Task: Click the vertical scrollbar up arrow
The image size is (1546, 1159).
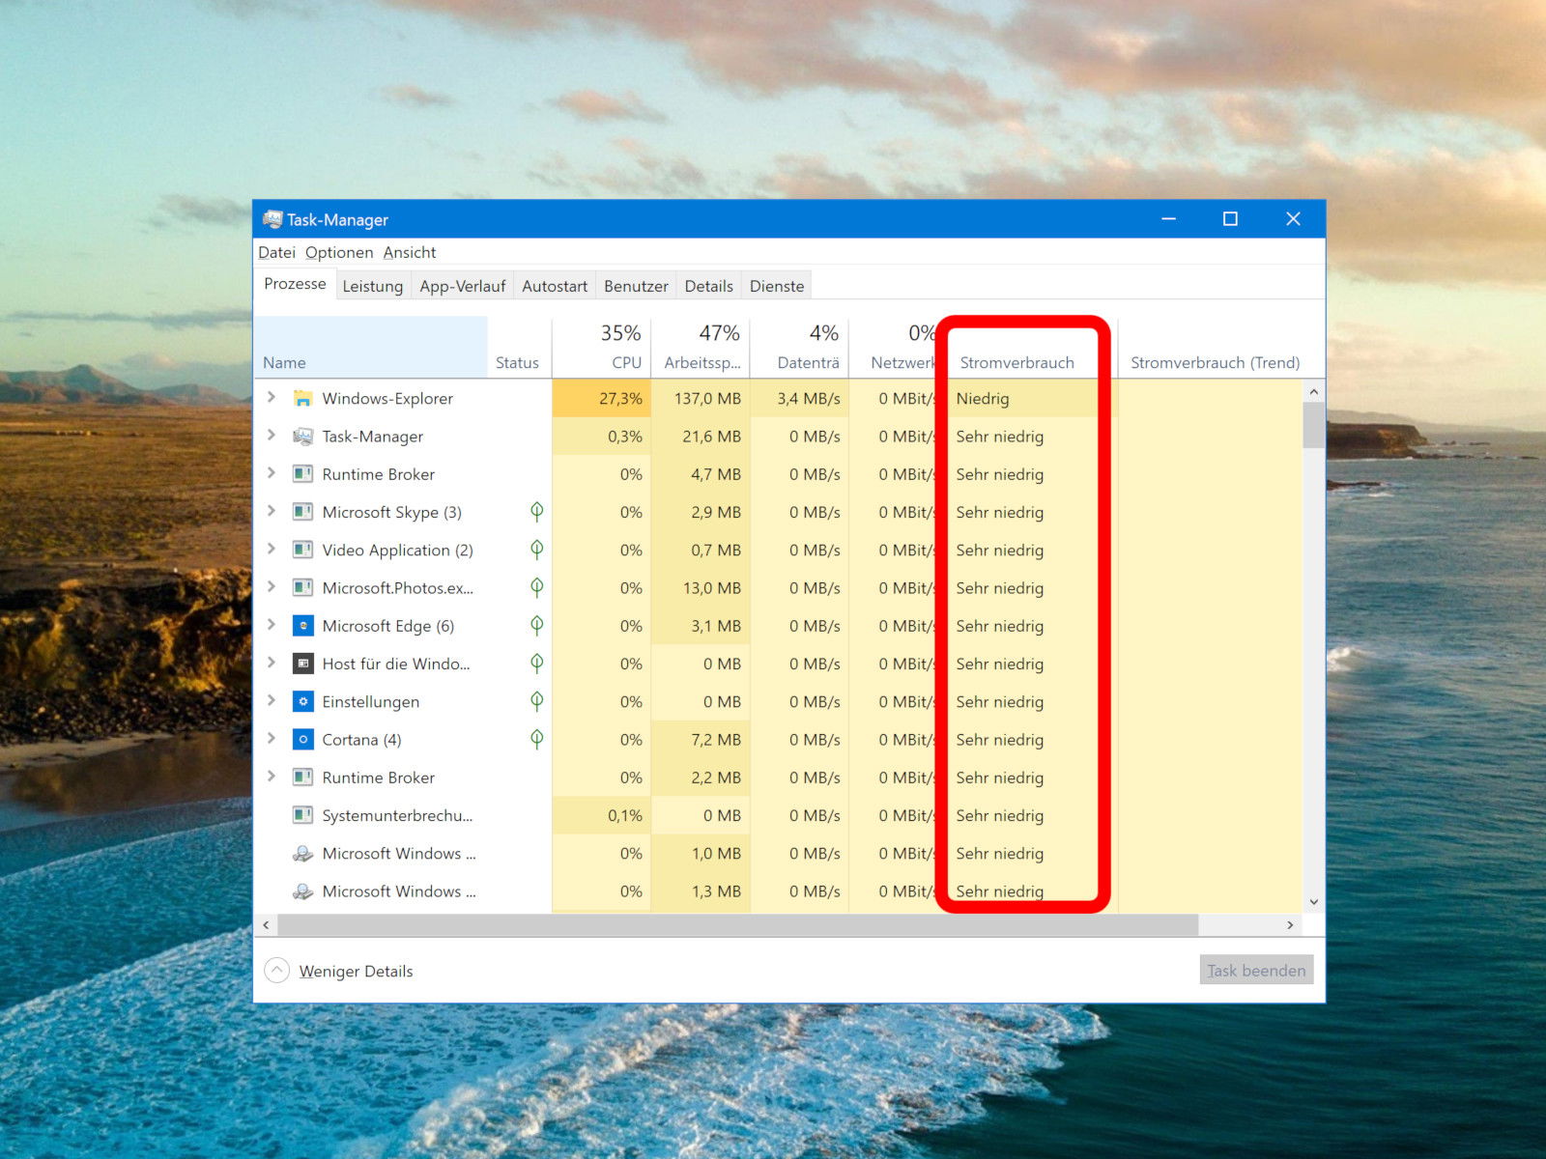Action: tap(1313, 392)
